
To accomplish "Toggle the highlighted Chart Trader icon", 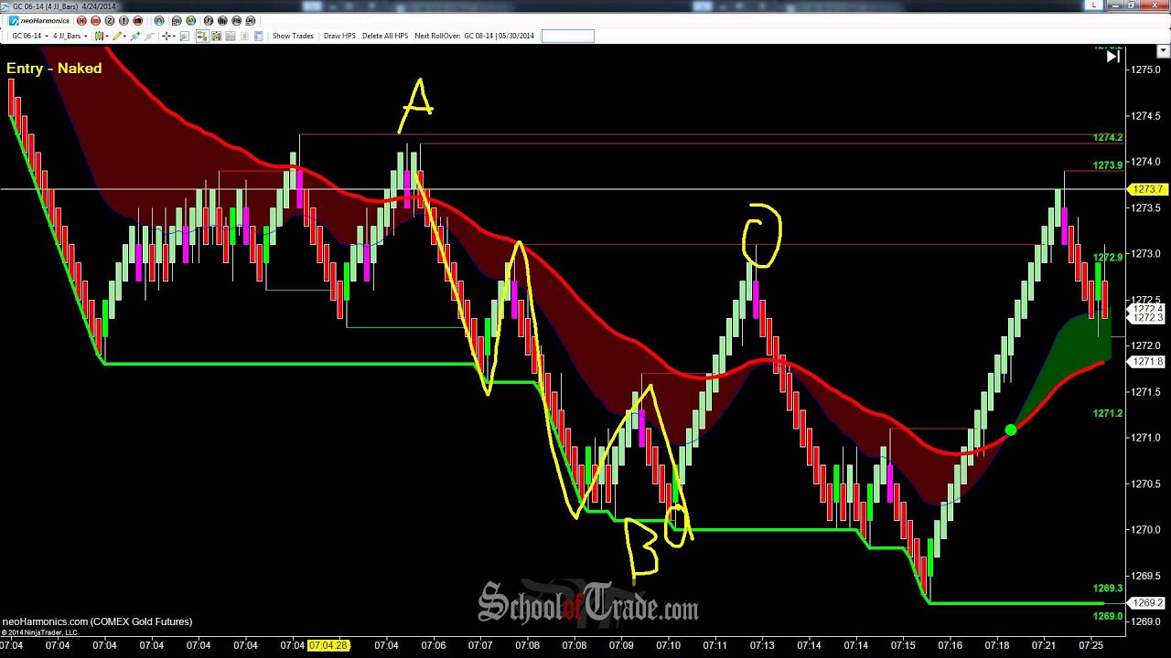I will 202,36.
